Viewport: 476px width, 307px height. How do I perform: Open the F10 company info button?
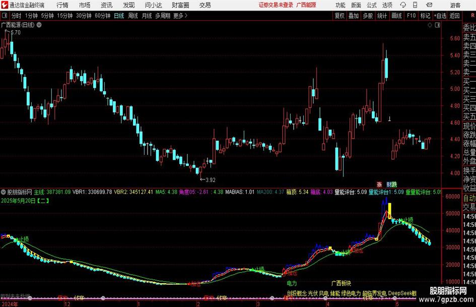click(412, 16)
